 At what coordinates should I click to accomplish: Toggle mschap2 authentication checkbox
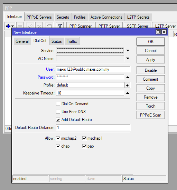point(58,138)
